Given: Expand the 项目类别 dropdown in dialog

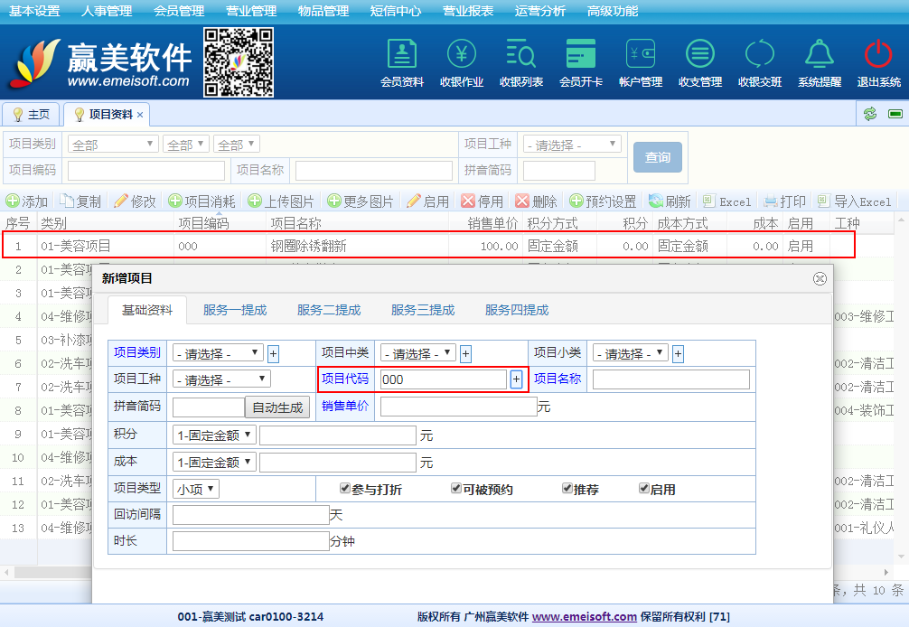Looking at the screenshot, I should click(218, 353).
